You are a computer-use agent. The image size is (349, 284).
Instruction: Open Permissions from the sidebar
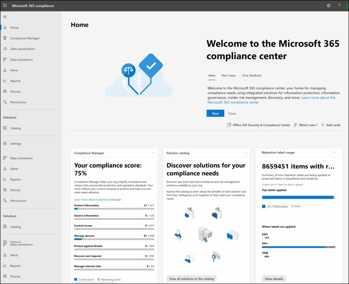coord(18,102)
